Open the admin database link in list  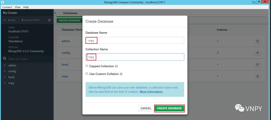click(66, 41)
